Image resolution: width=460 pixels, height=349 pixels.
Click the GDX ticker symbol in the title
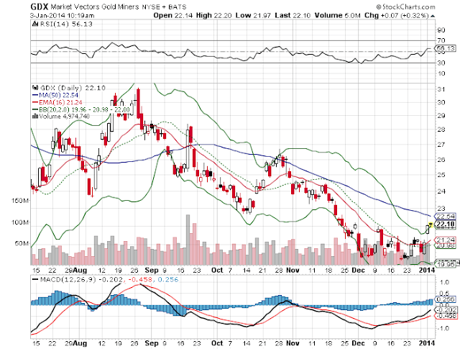(39, 6)
